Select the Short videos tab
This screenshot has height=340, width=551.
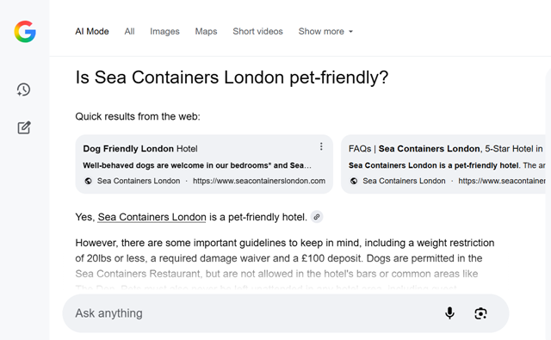[257, 32]
